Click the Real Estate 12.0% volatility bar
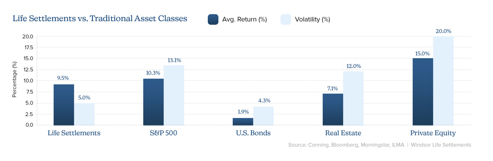 (x=353, y=98)
